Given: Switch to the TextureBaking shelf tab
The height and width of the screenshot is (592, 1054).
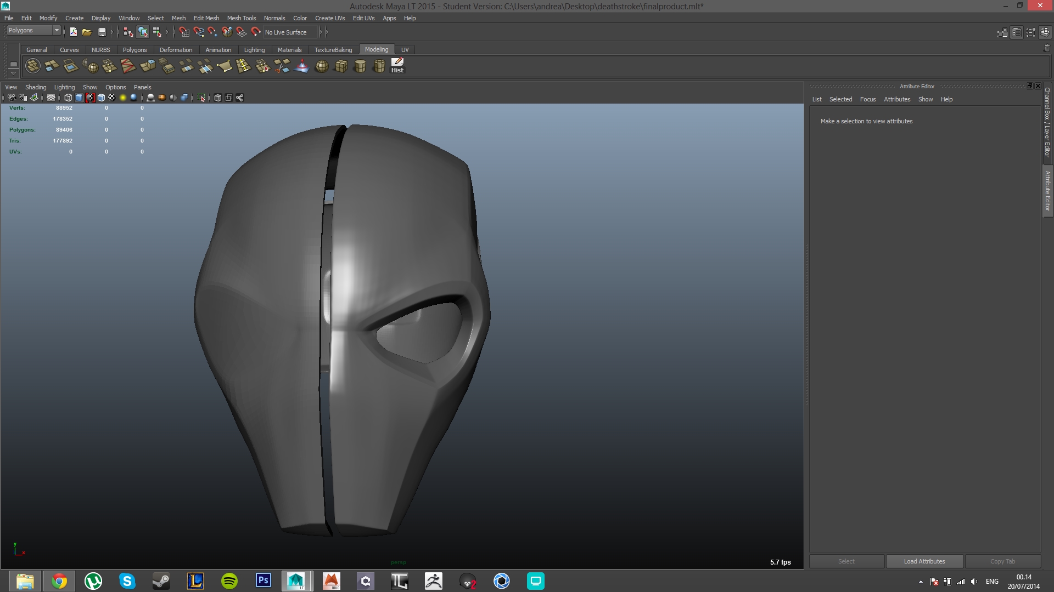Looking at the screenshot, I should [333, 50].
